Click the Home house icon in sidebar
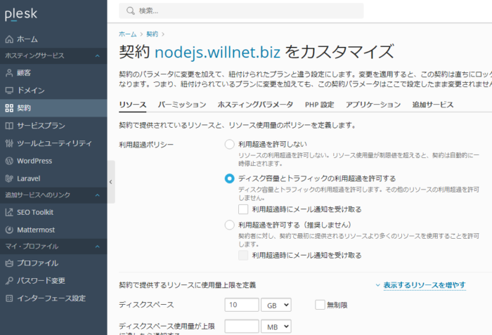This screenshot has height=335, width=492. pos(9,39)
